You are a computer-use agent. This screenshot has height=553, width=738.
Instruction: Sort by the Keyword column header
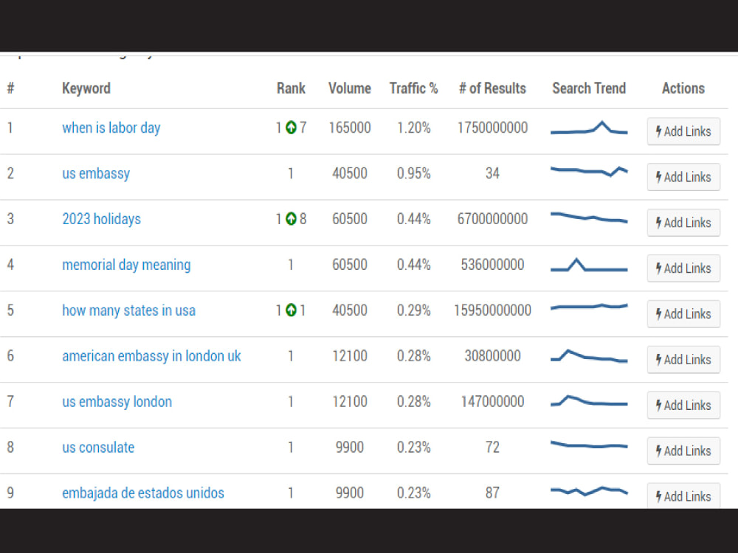pos(86,88)
